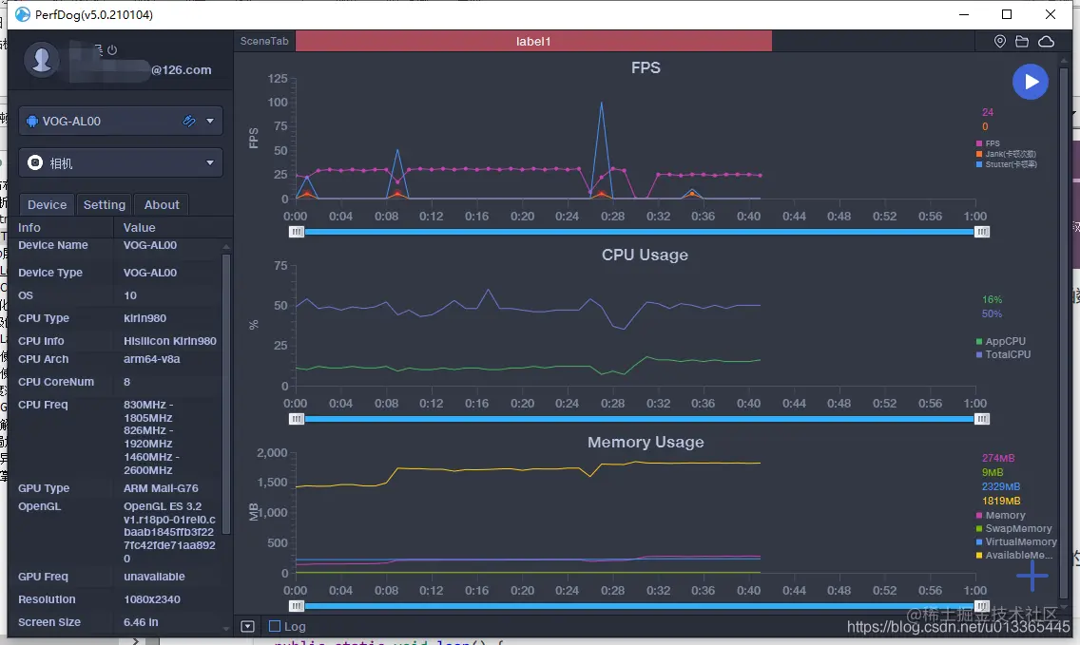Image resolution: width=1080 pixels, height=645 pixels.
Task: Click the cloud upload icon
Action: (x=1046, y=41)
